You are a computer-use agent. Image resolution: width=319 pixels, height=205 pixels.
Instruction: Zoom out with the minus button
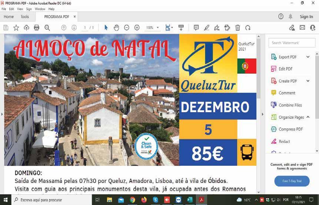click(x=127, y=27)
